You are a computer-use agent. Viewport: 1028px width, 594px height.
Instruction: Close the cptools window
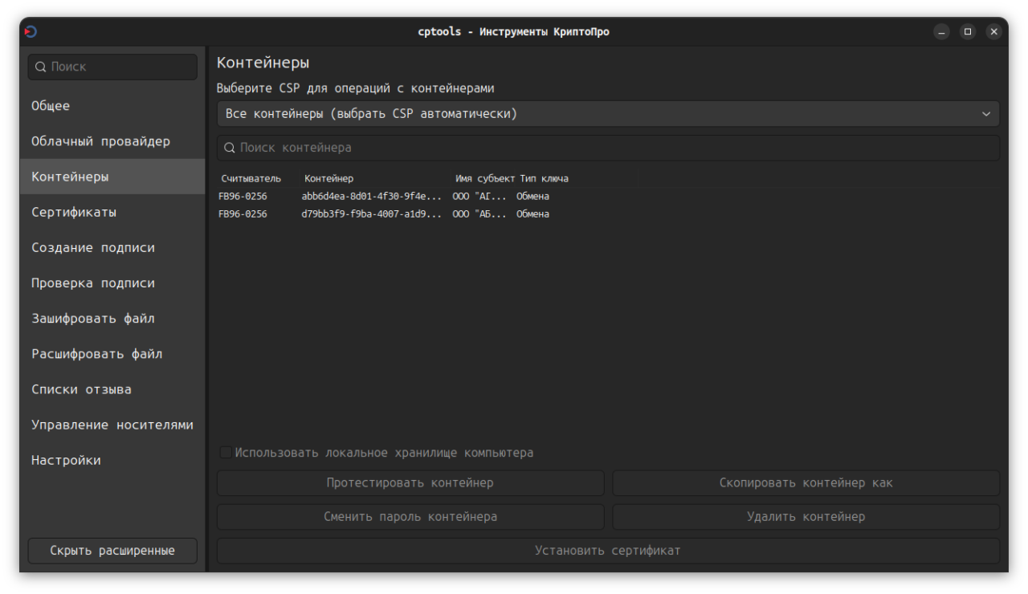(x=993, y=32)
